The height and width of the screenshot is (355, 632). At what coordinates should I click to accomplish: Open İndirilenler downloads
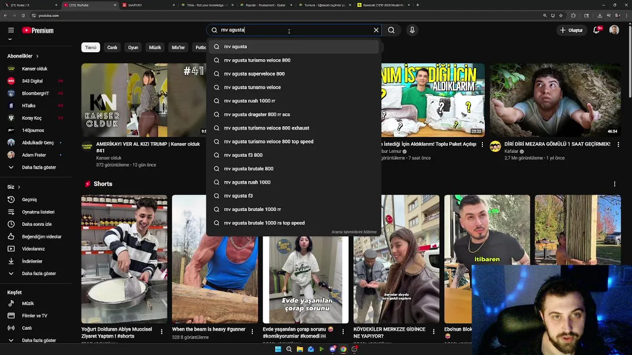click(35, 261)
